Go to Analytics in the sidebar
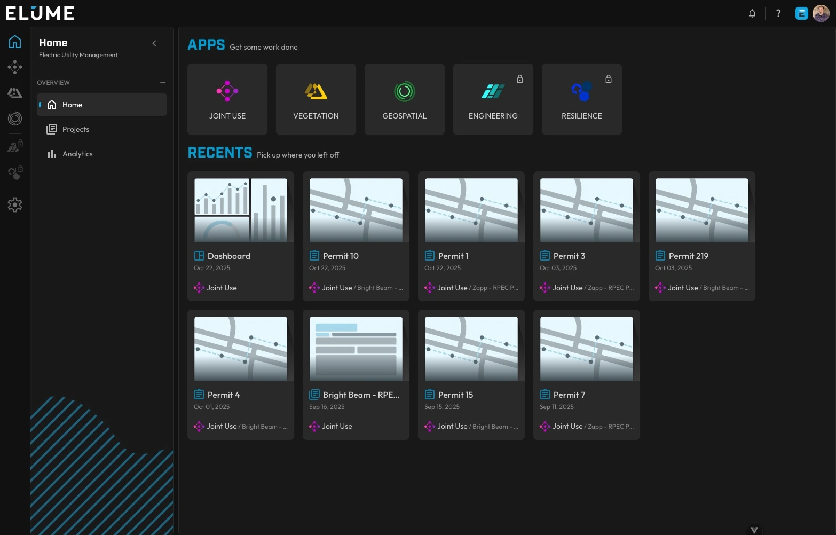 point(77,154)
